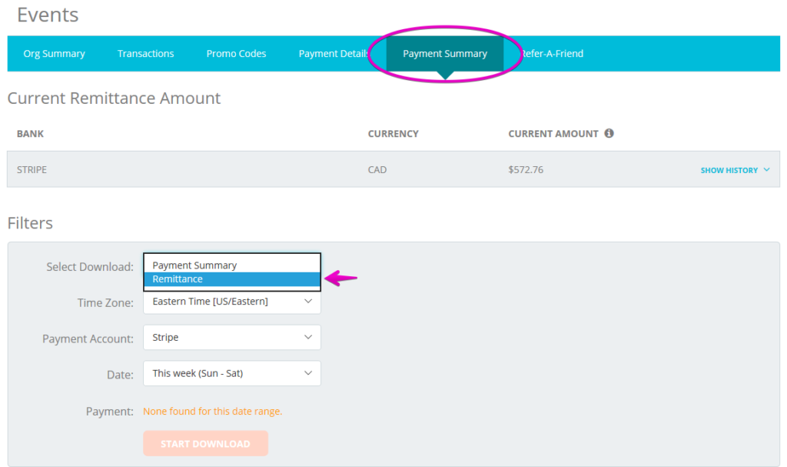Click the Select Download label
The image size is (787, 467).
click(x=90, y=267)
